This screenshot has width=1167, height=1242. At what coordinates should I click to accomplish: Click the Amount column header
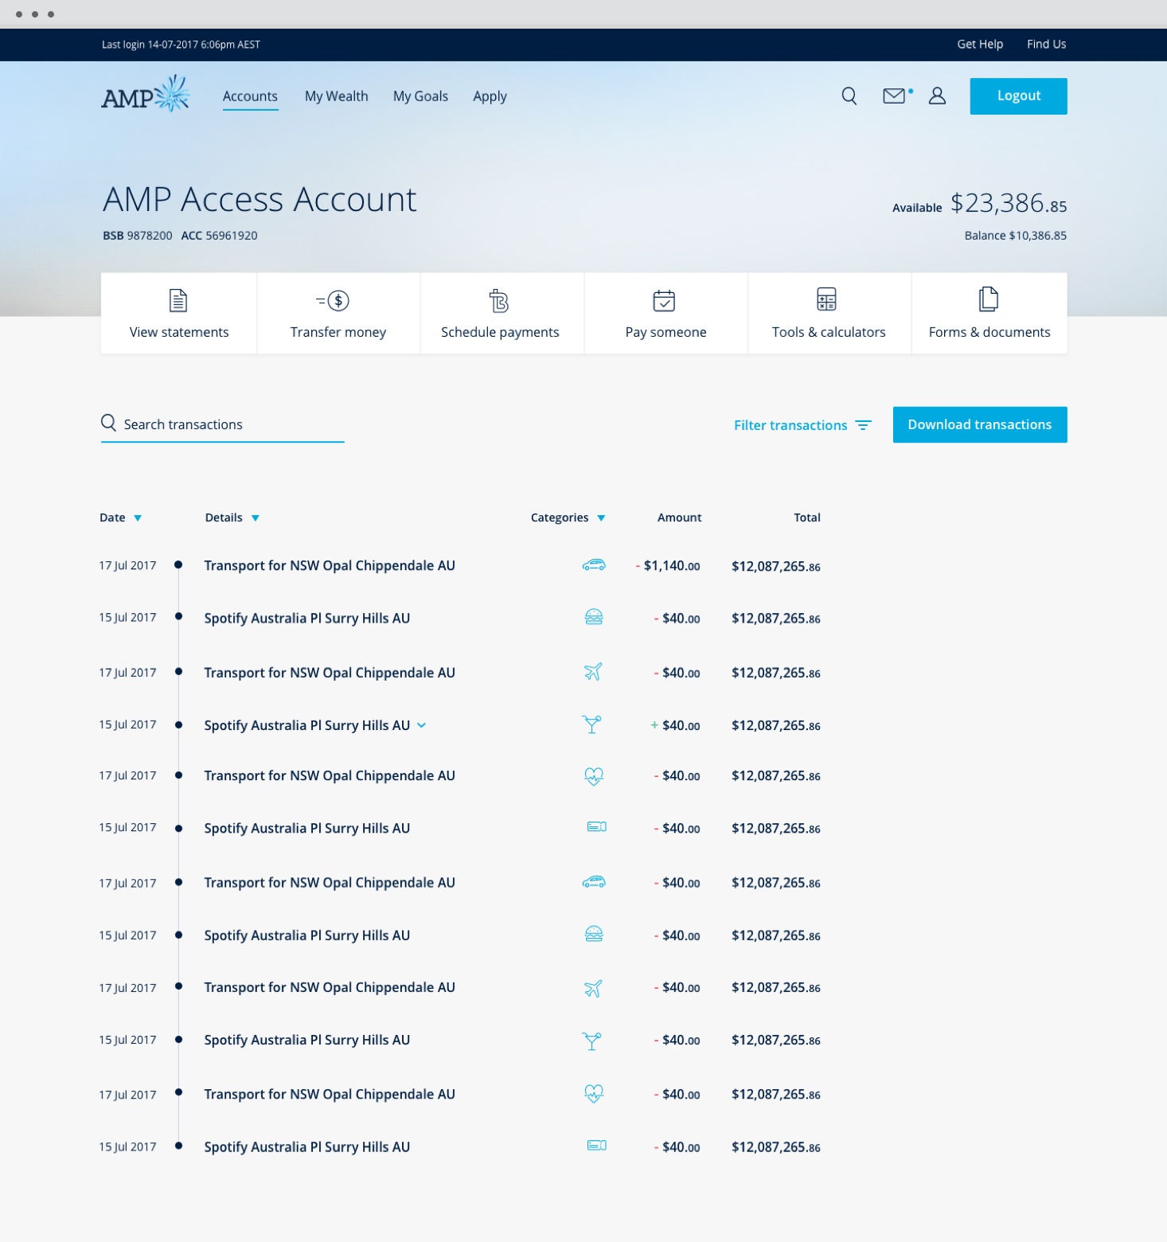pyautogui.click(x=679, y=517)
